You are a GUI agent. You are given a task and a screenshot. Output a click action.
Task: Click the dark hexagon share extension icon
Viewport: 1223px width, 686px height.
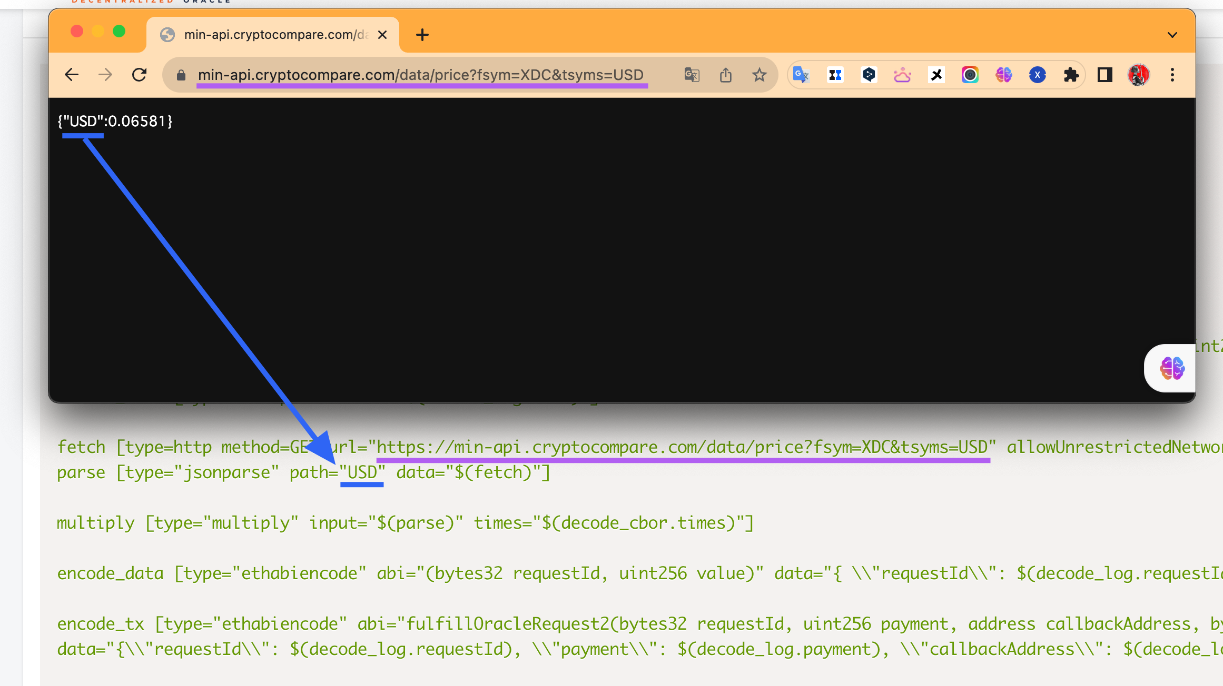click(869, 75)
